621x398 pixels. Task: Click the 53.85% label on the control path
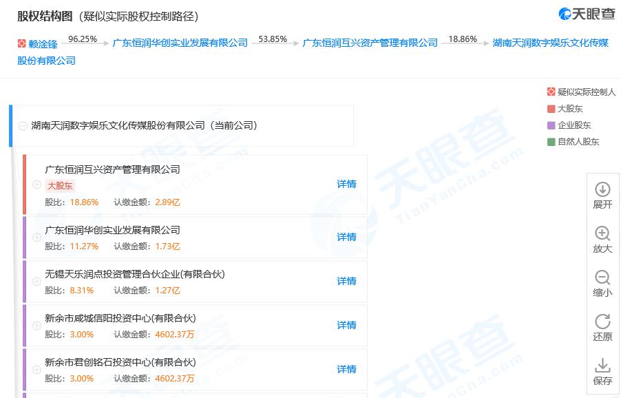point(273,39)
